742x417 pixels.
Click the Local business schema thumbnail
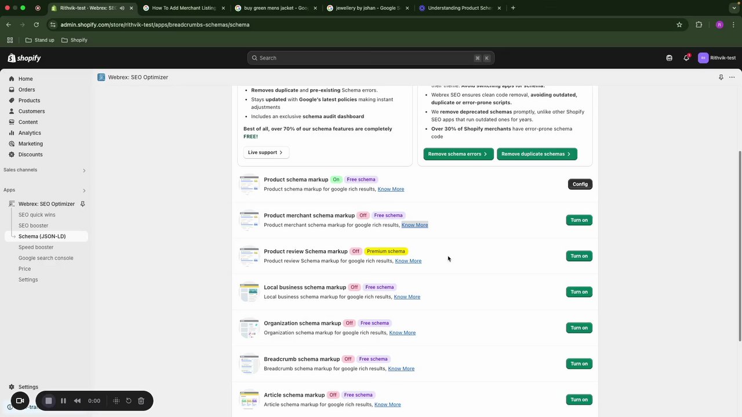click(x=249, y=292)
